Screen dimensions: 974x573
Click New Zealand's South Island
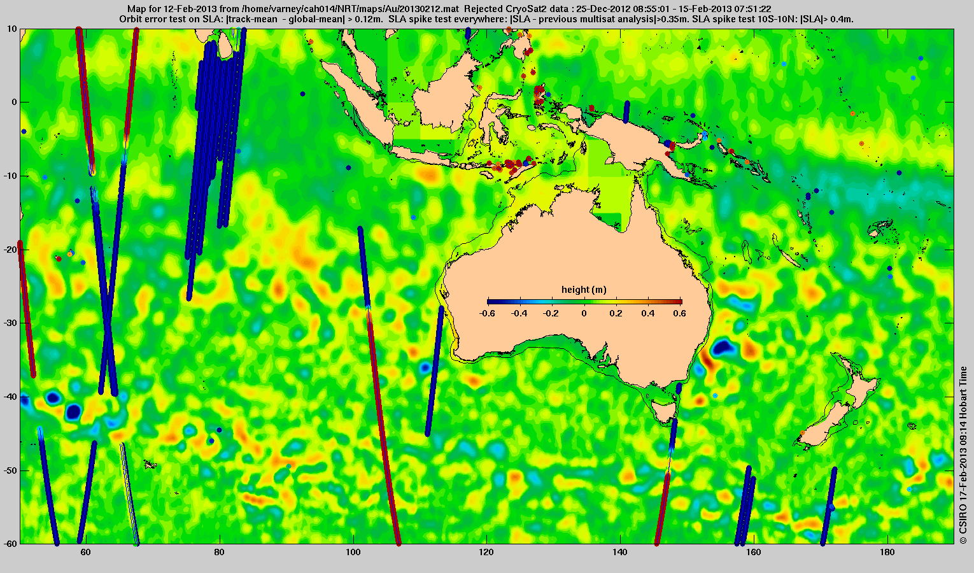coord(824,423)
